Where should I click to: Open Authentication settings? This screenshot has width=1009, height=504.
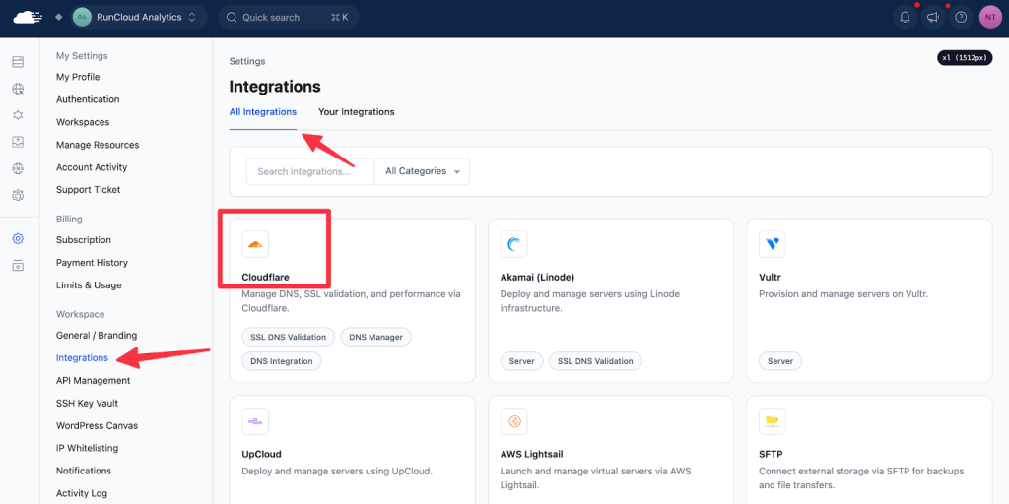click(88, 99)
